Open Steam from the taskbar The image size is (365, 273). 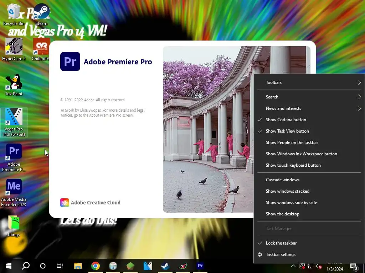[x=165, y=266]
